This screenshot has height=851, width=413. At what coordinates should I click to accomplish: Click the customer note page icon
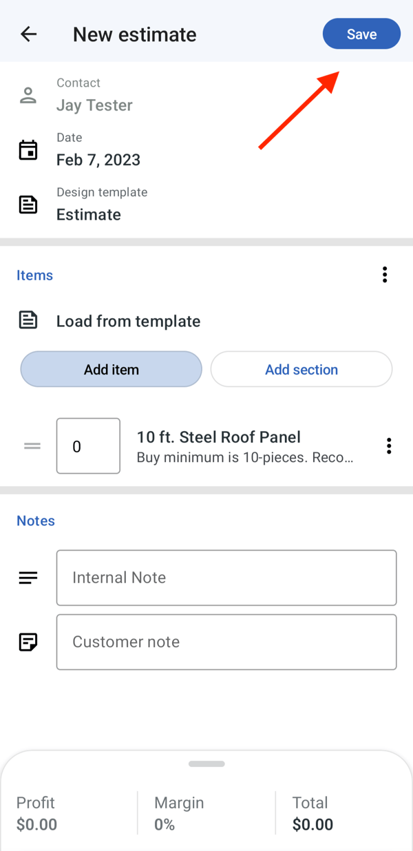[x=28, y=642]
